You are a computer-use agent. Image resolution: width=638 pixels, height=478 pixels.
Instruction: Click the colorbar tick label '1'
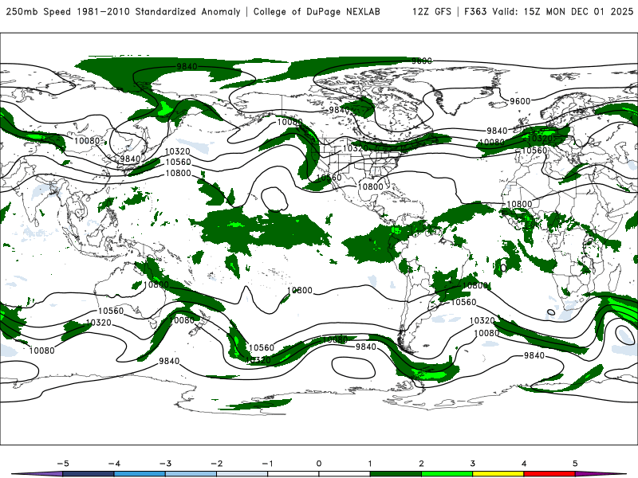[x=370, y=464]
